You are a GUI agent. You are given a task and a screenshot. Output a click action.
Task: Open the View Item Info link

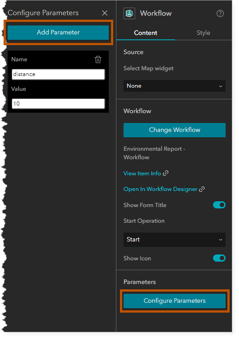(x=142, y=174)
